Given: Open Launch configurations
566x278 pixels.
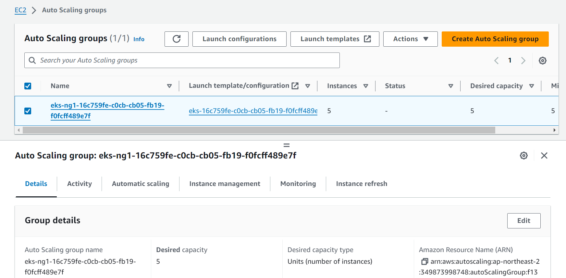Looking at the screenshot, I should (240, 39).
